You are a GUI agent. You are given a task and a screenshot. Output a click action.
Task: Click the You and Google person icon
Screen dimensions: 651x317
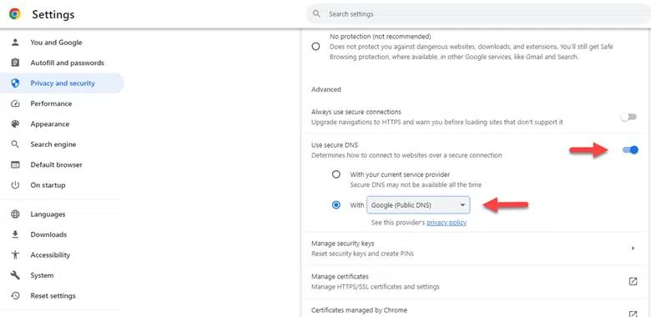[15, 43]
